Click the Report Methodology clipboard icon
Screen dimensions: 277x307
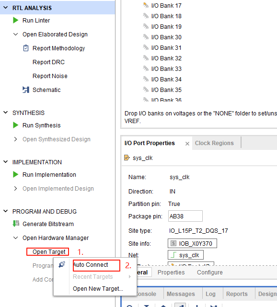coord(26,48)
